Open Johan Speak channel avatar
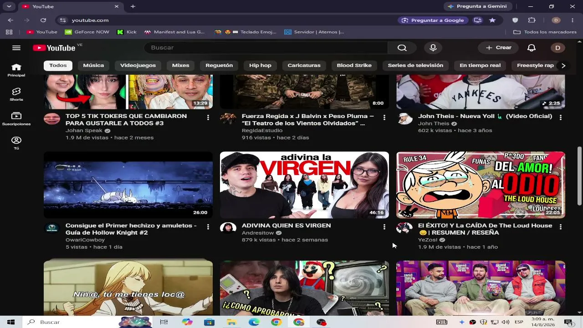This screenshot has height=328, width=583. [x=52, y=119]
